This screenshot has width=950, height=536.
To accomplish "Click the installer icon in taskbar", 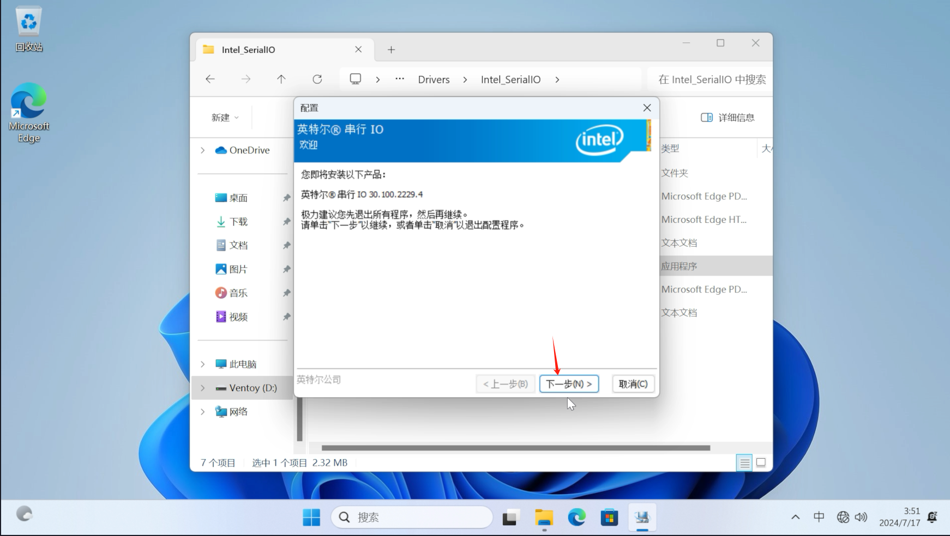I will pyautogui.click(x=642, y=517).
